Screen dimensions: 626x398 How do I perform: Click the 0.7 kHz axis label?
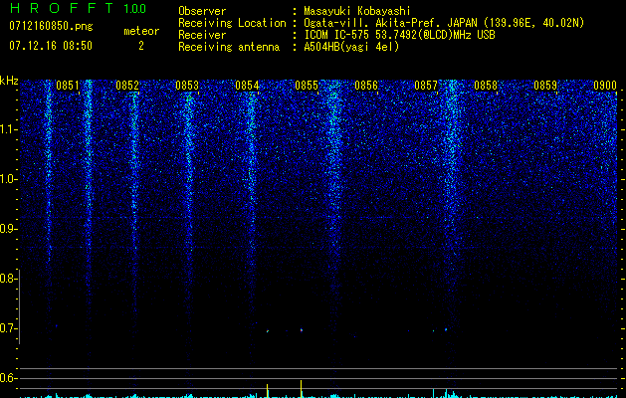8,328
